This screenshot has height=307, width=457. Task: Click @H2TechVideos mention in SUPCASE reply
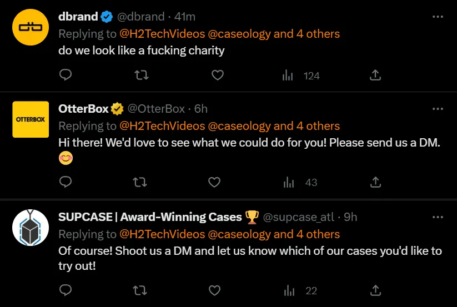click(x=162, y=234)
